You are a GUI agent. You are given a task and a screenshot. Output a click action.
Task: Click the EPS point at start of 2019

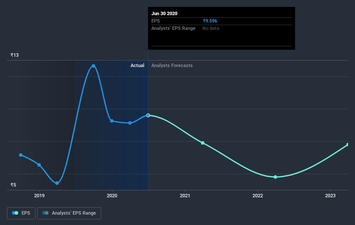[39, 165]
